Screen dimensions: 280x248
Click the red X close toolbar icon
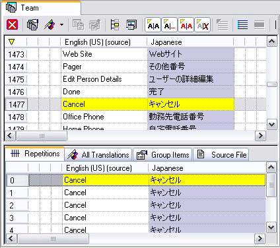[x=12, y=24]
